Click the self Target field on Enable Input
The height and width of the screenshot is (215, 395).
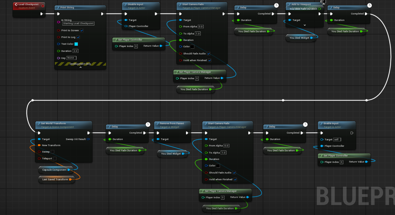[337, 139]
